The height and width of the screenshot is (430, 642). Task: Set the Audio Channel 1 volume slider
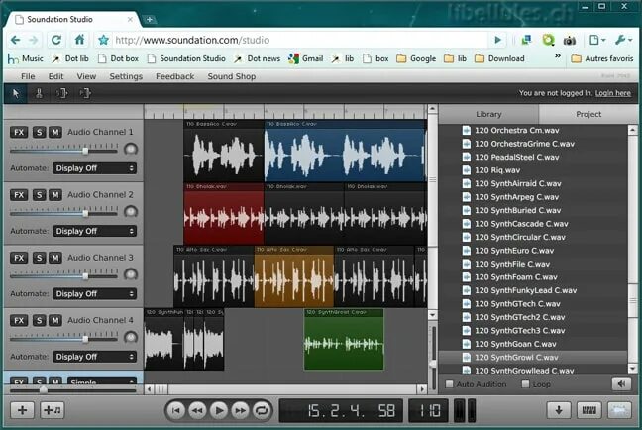[85, 151]
